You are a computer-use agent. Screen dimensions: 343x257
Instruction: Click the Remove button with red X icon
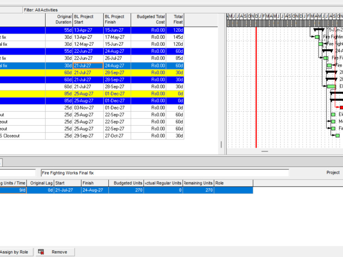[x=55, y=252]
